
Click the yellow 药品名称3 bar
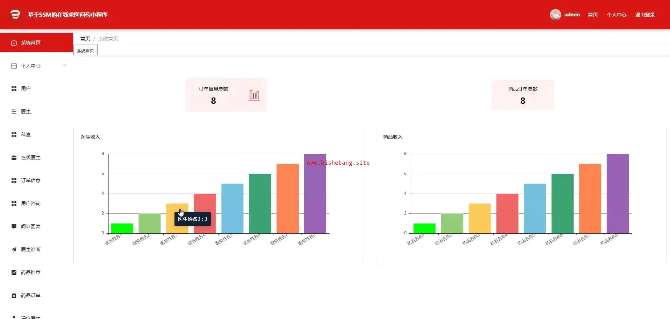[x=479, y=219]
